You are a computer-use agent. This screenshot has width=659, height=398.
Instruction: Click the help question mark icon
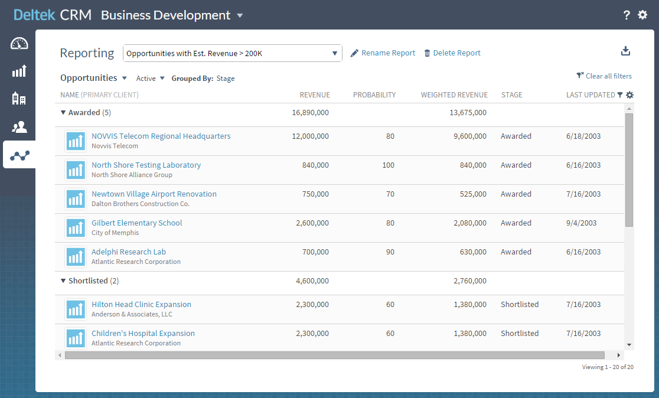627,15
